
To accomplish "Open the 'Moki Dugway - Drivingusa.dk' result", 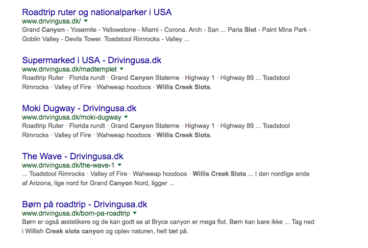I will click(79, 108).
